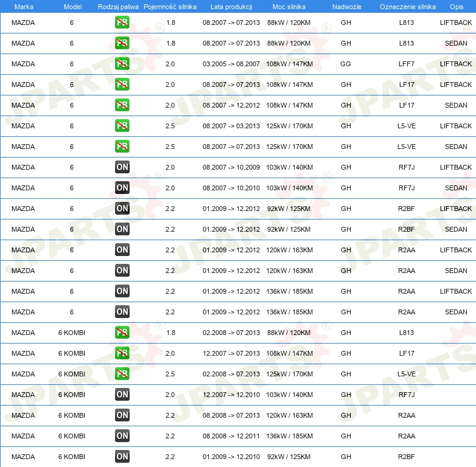Viewport: 476px width, 467px height.
Task: Click the Pojemność silnika column header
Action: (x=170, y=7)
